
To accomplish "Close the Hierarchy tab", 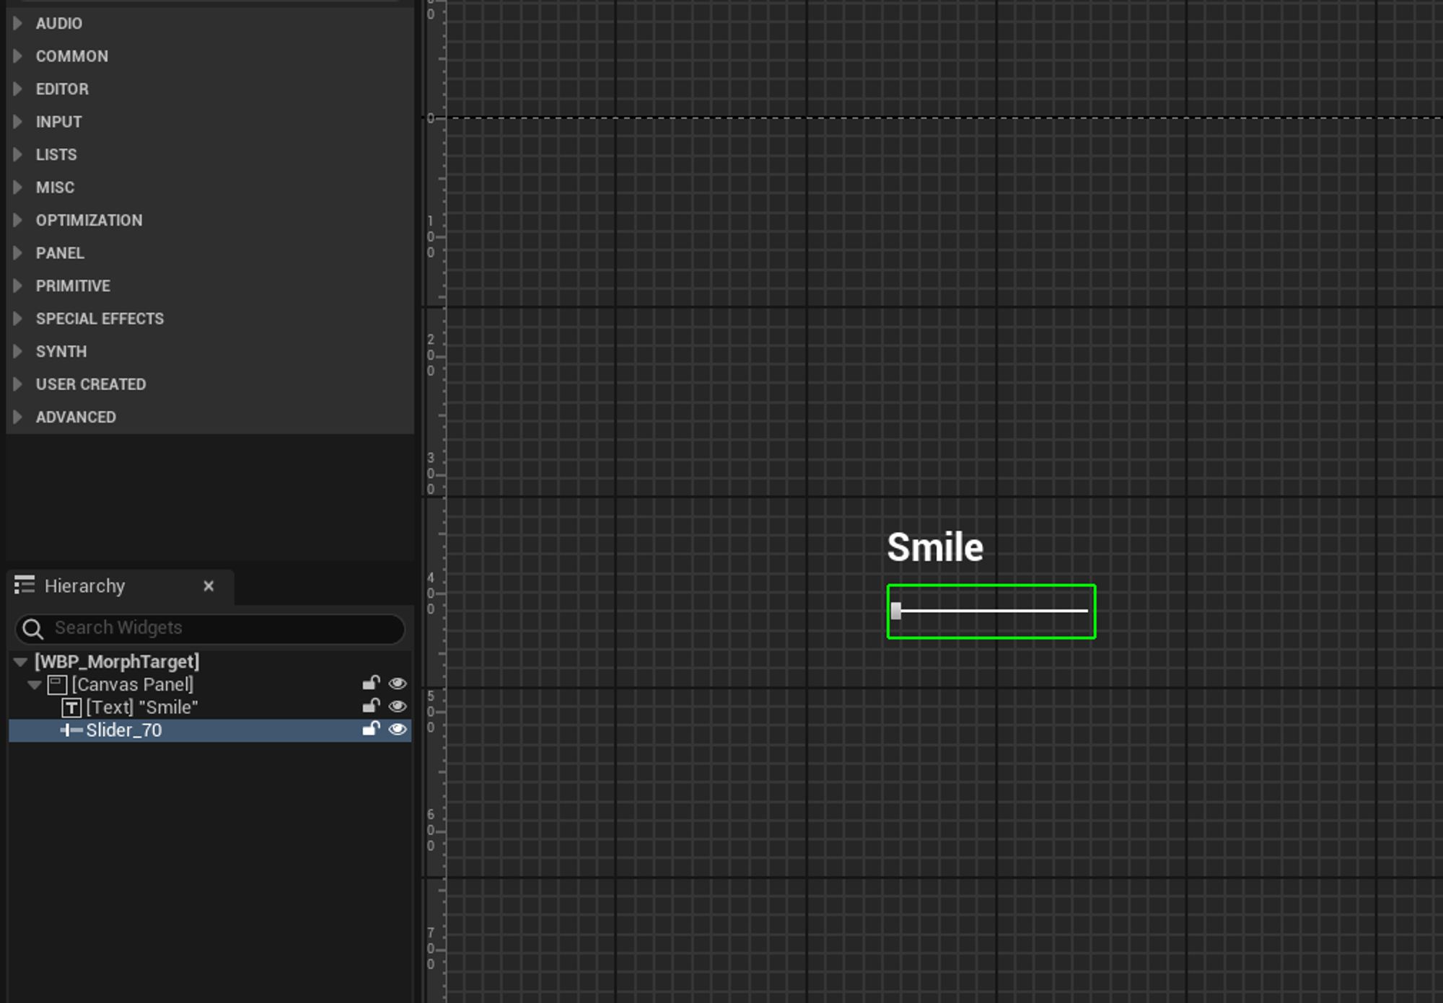I will click(209, 586).
